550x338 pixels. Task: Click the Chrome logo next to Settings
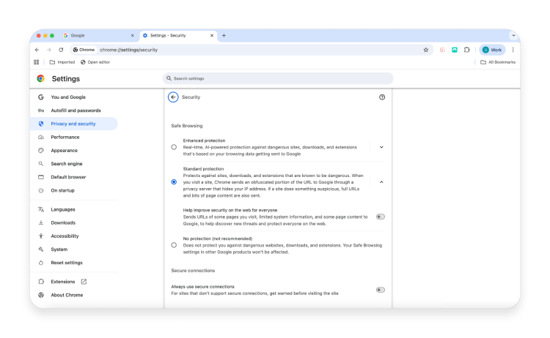coord(40,79)
